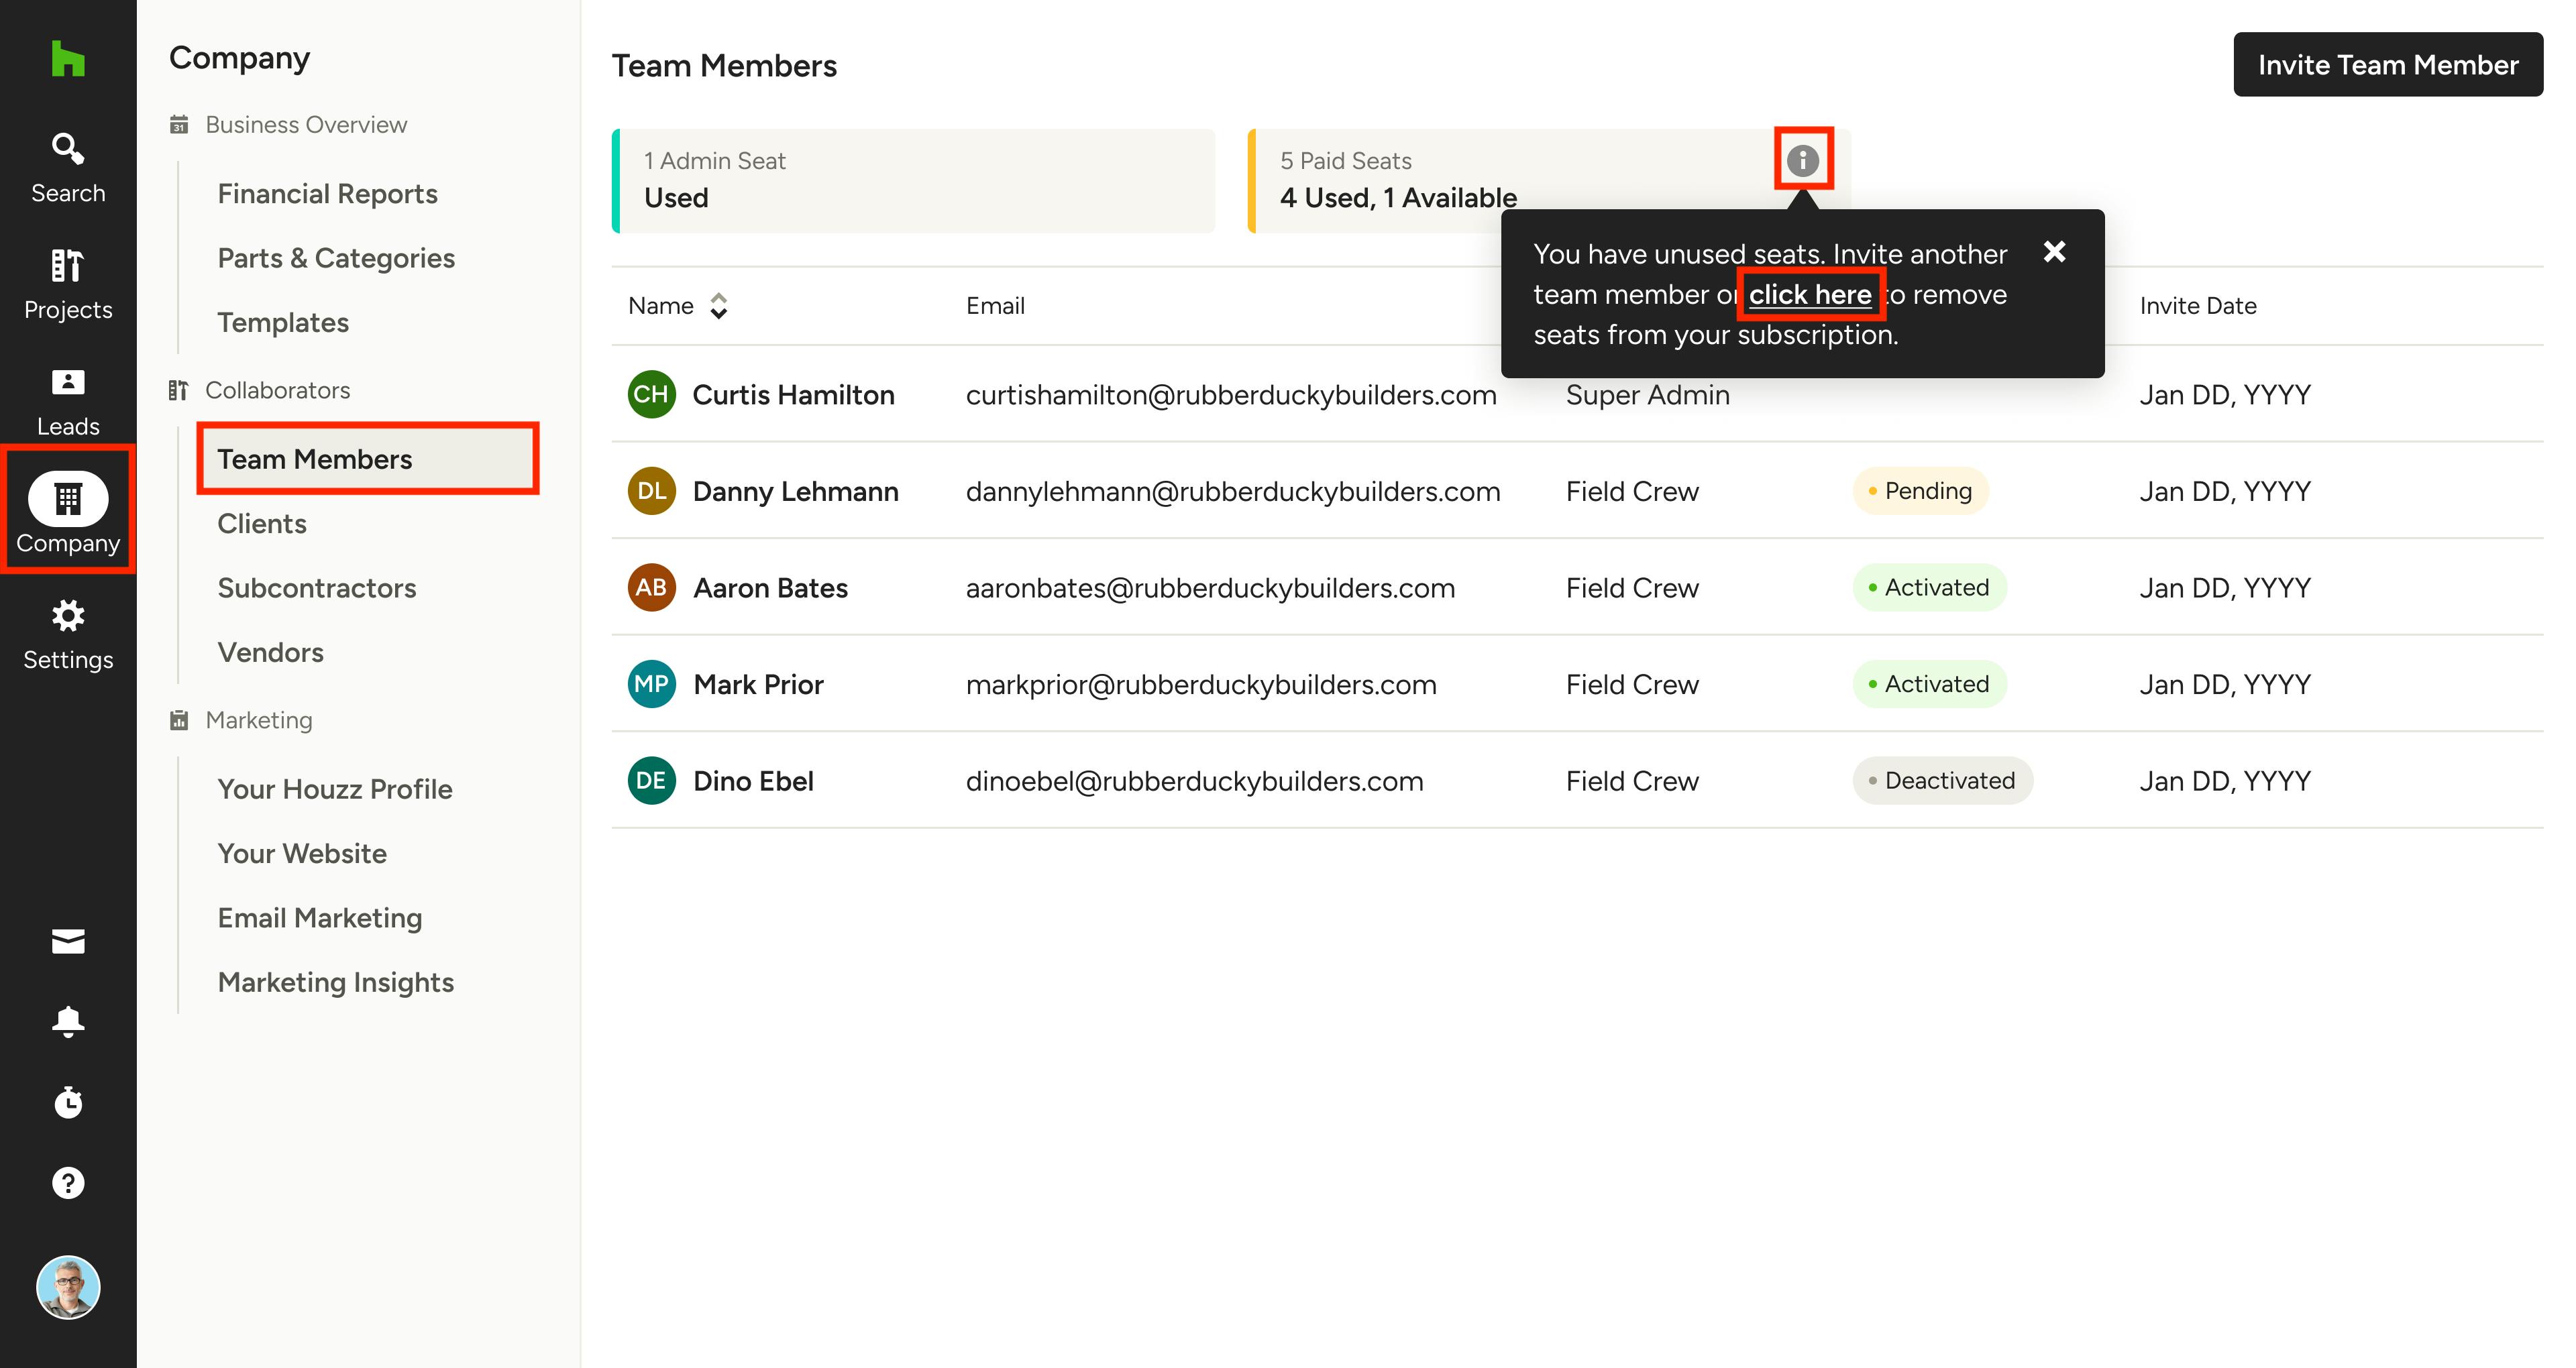
Task: Open Danny Lehmann's team member row
Action: 795,491
